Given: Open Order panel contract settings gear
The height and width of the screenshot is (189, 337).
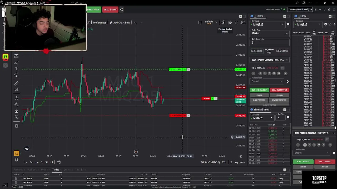Looking at the screenshot, I should (288, 24).
